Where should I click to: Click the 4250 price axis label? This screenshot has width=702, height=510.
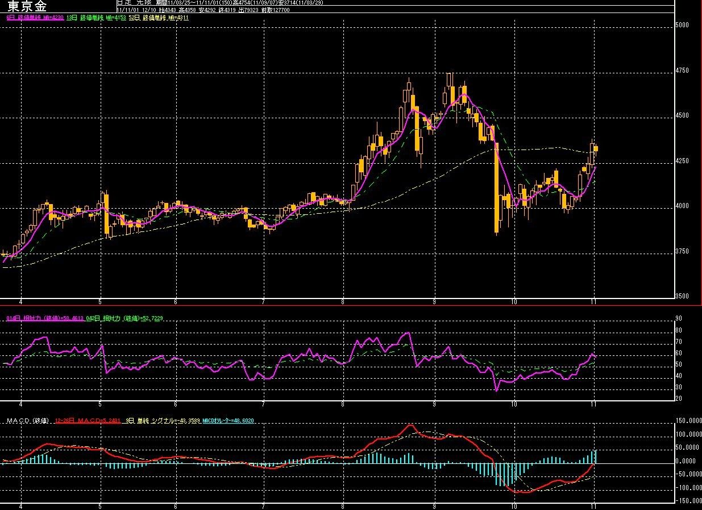[x=683, y=161]
